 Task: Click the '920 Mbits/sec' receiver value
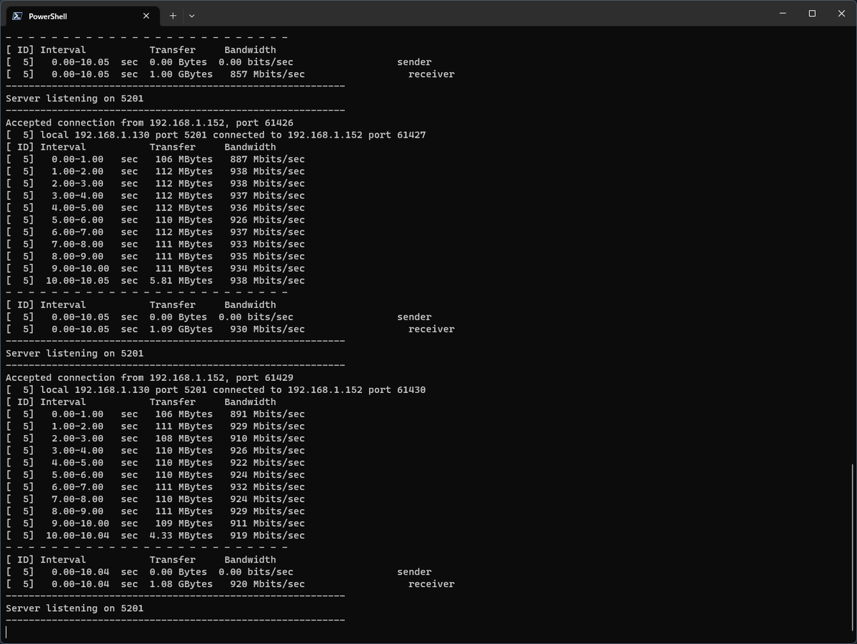(267, 584)
